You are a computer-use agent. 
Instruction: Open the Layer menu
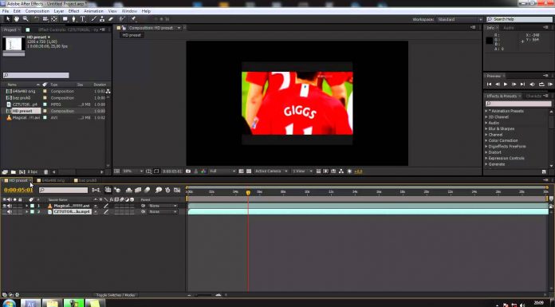pos(59,11)
